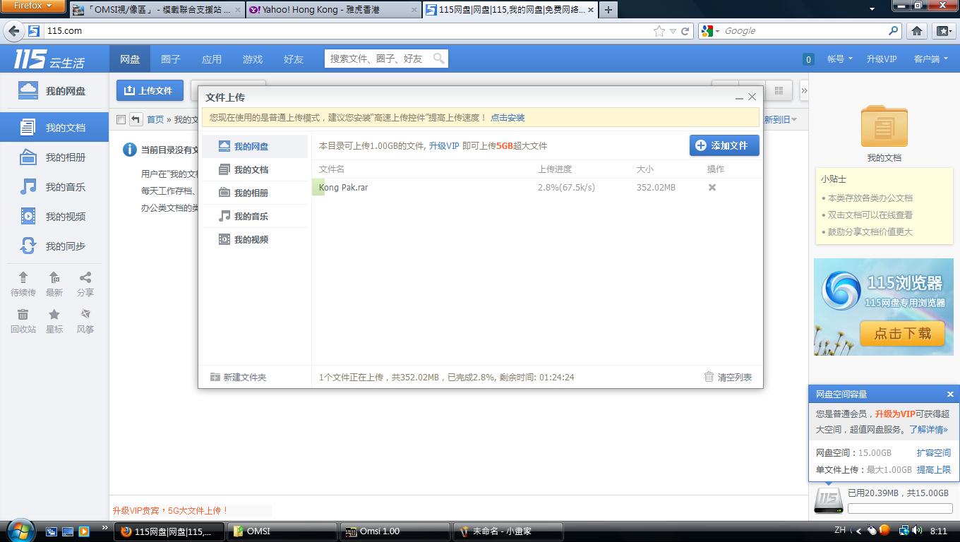The height and width of the screenshot is (542, 960).
Task: Remove Kong Pak.rar from the upload list
Action: pos(712,188)
